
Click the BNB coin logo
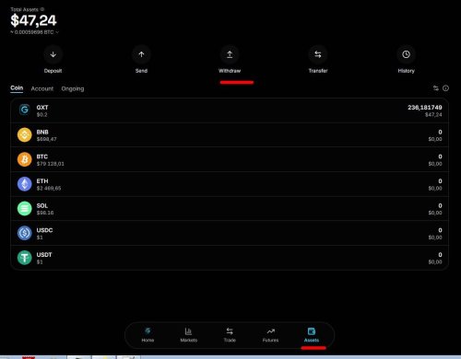point(25,135)
